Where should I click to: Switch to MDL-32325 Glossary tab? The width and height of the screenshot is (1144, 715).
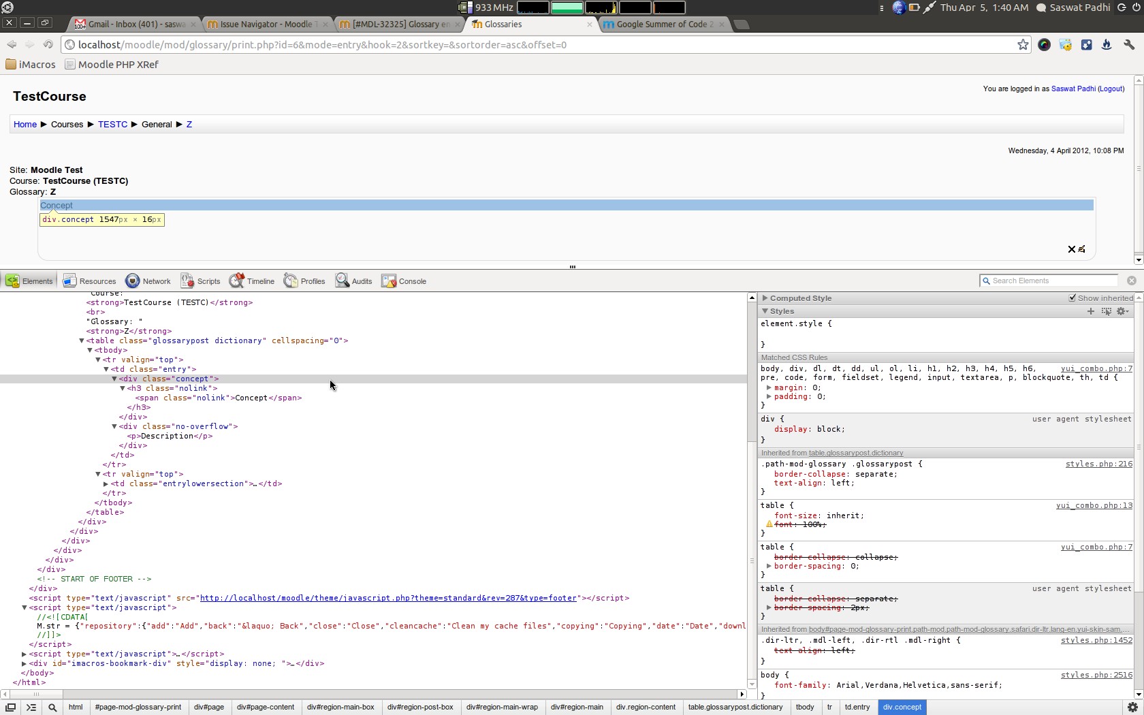click(400, 24)
